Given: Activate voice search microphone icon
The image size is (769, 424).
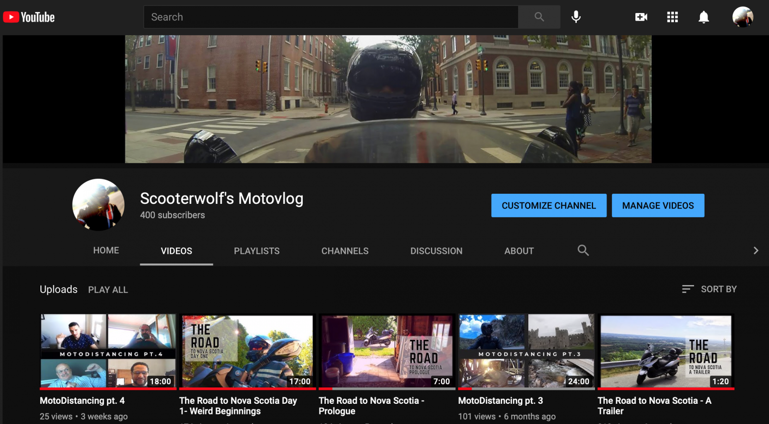Looking at the screenshot, I should point(576,17).
